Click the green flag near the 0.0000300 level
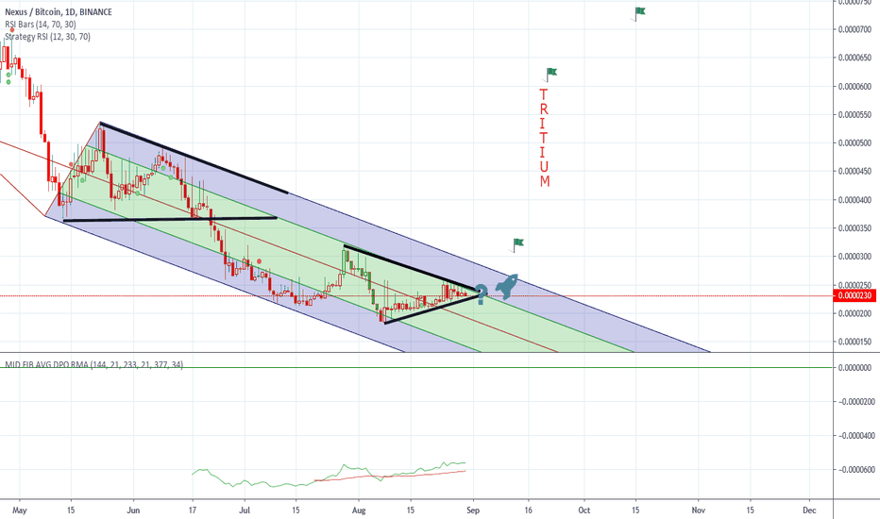The width and height of the screenshot is (880, 519). (517, 244)
